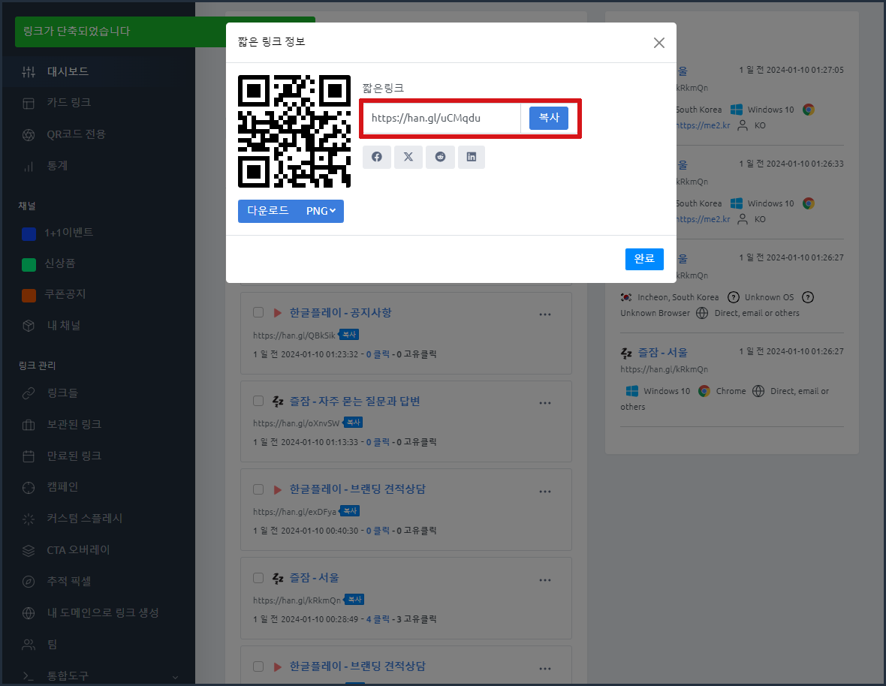Close the 짧은 링크 정보 dialog
886x686 pixels.
[658, 43]
